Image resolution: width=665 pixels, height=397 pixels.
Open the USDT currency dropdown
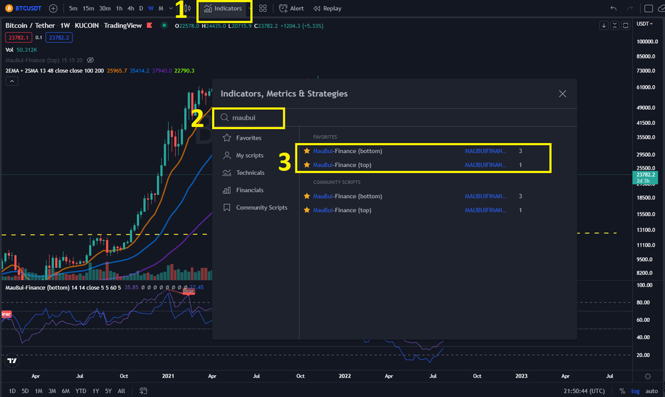point(643,23)
